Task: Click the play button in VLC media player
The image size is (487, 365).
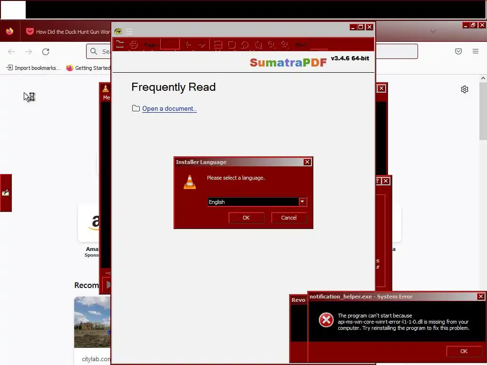Action: (107, 284)
